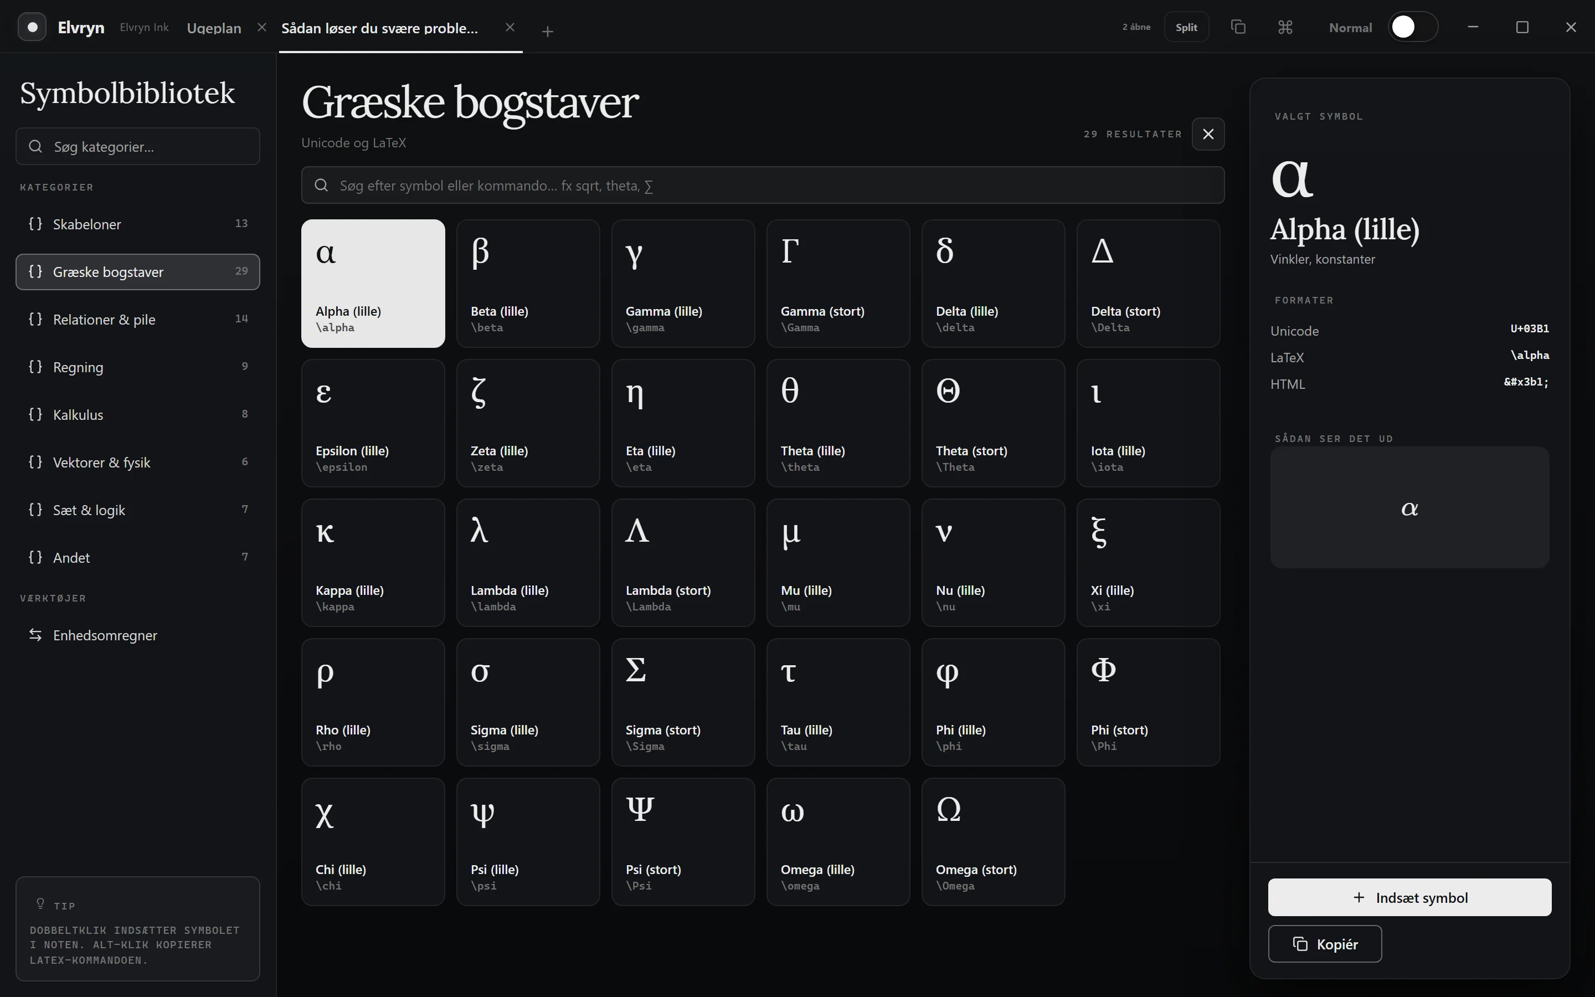Click the duplicate windows icon in title bar
1595x997 pixels.
point(1238,27)
